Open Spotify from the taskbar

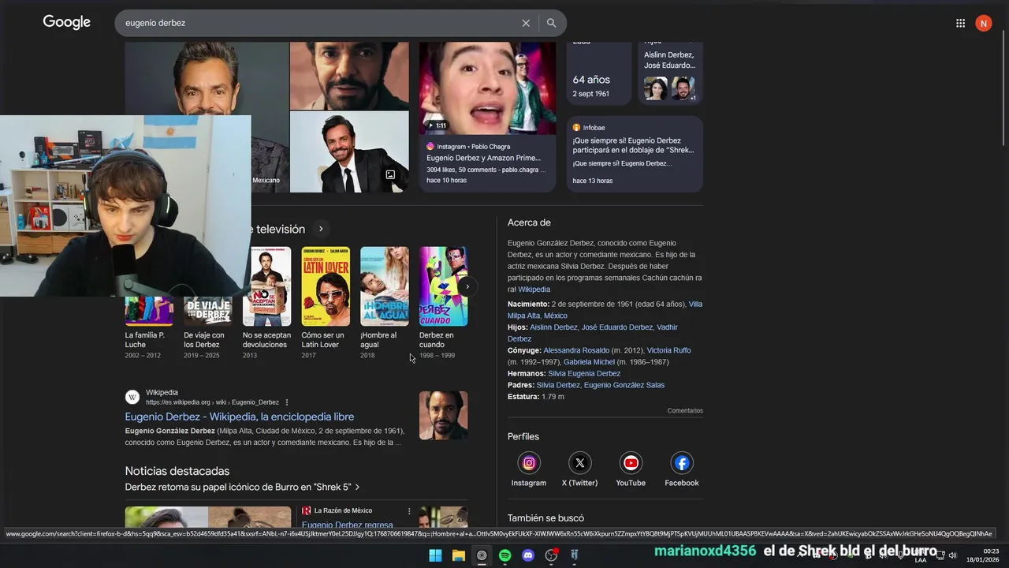(x=505, y=555)
